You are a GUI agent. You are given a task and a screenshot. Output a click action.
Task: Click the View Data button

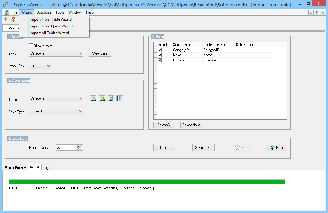(x=100, y=53)
